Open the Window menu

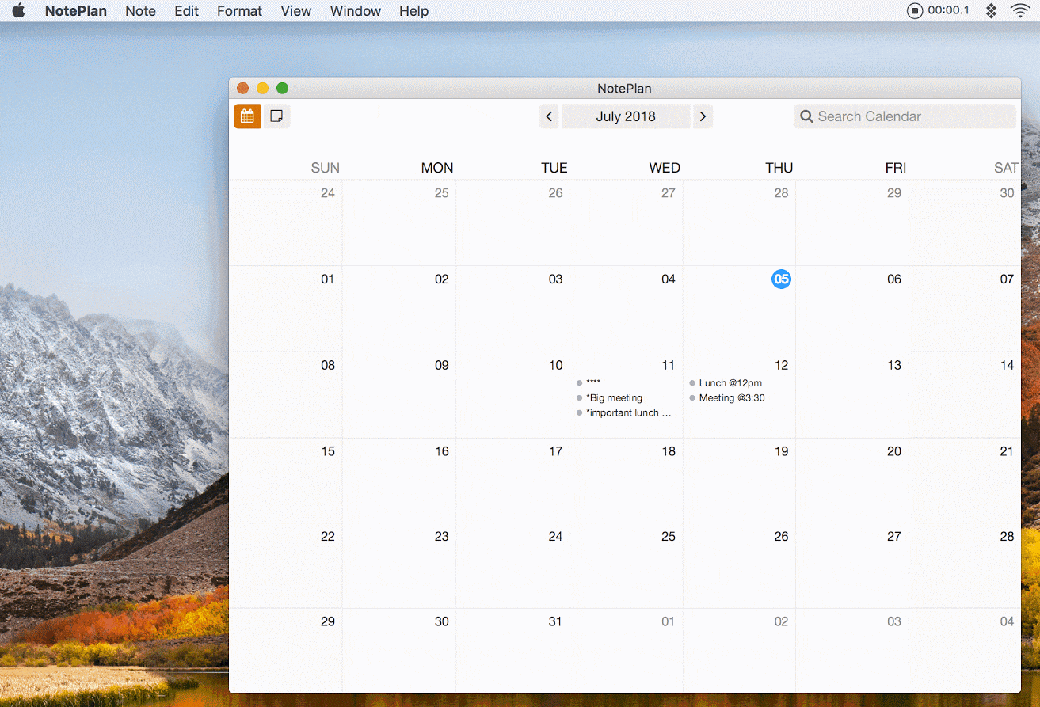click(356, 11)
